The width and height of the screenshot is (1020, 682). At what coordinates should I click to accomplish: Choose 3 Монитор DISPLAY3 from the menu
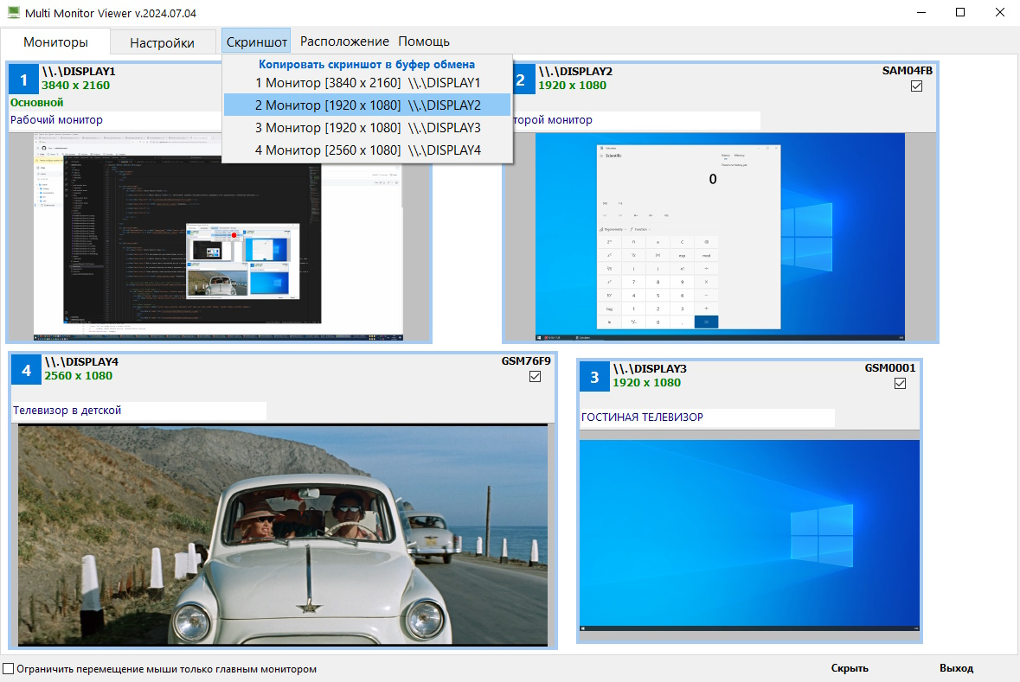pyautogui.click(x=367, y=128)
